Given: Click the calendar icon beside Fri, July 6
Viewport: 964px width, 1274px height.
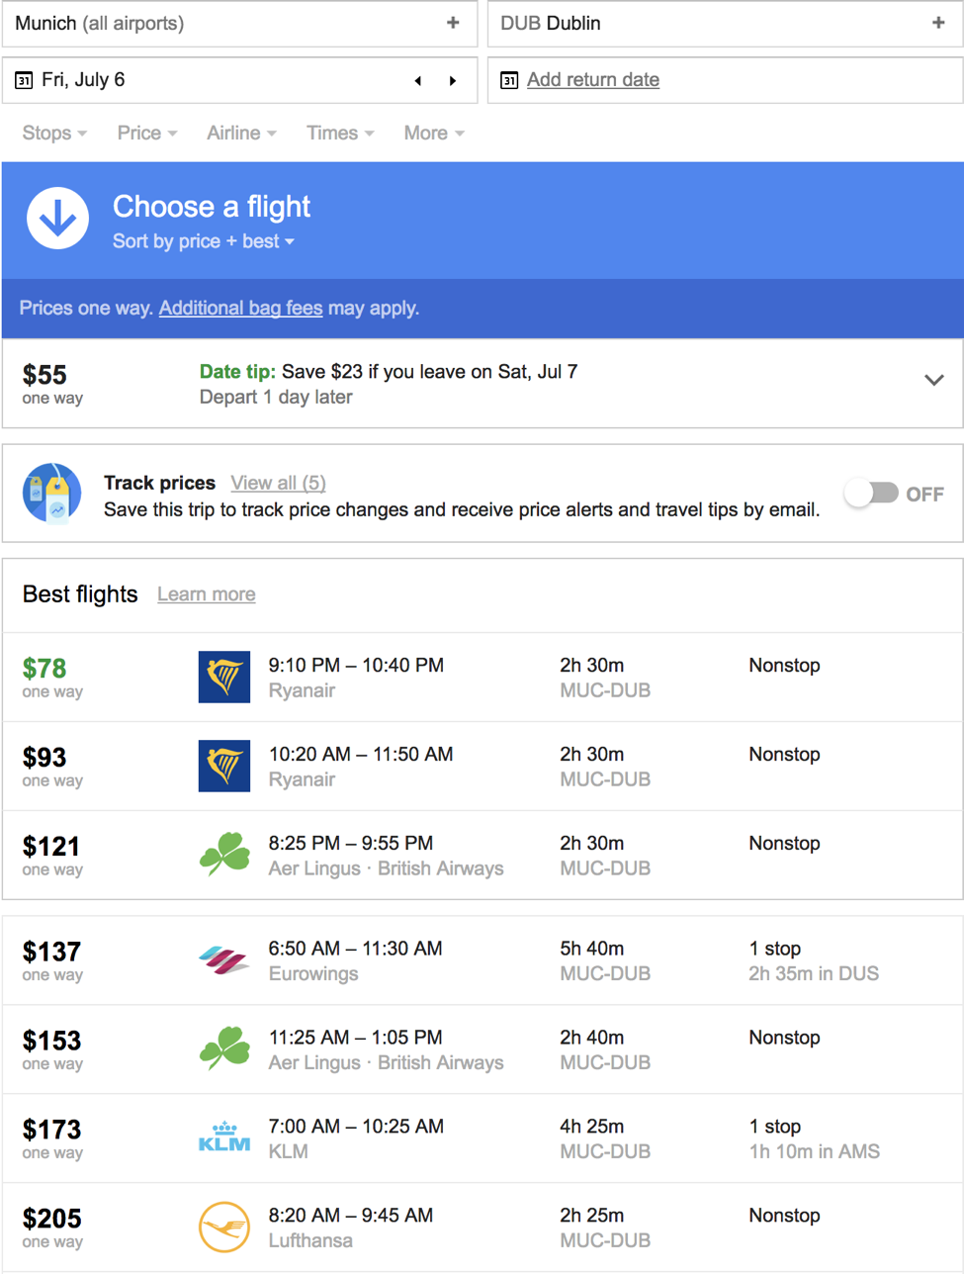Looking at the screenshot, I should [24, 80].
